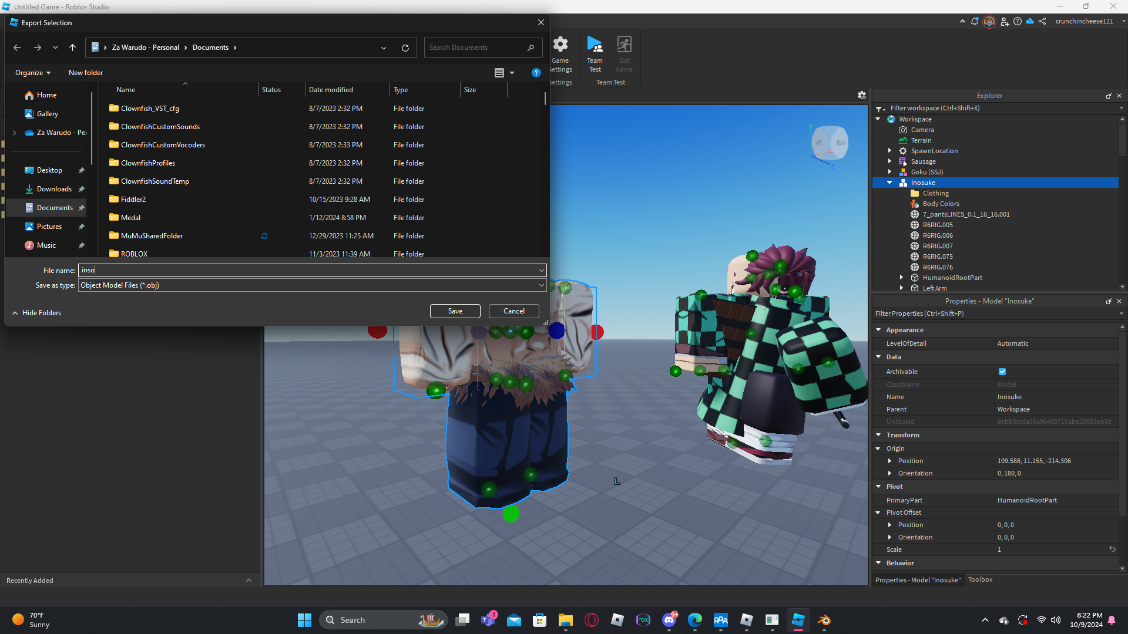Expand the Goku (SSJ) model tree
Screen dimensions: 1128x634
pyautogui.click(x=889, y=172)
